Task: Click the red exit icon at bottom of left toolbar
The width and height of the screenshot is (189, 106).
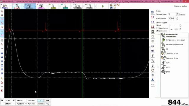Action: point(2,90)
